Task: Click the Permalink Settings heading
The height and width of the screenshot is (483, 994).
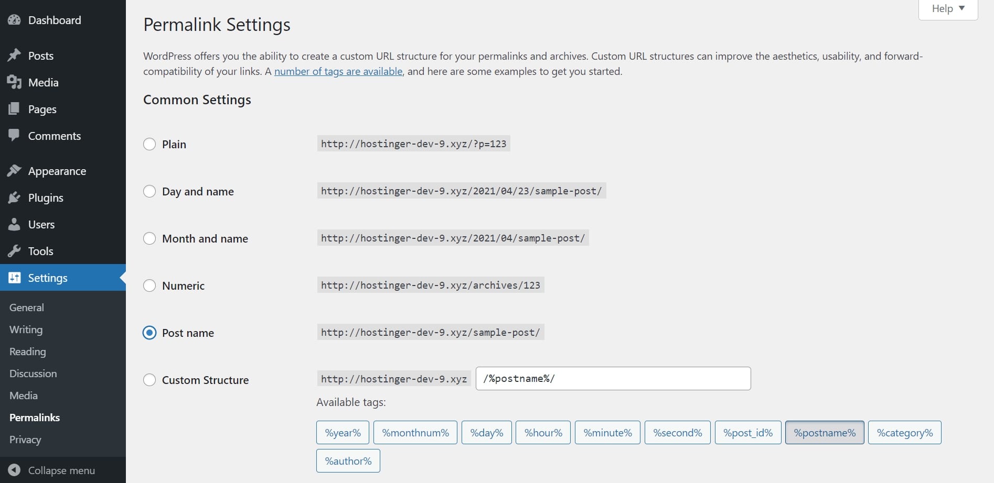Action: click(217, 25)
